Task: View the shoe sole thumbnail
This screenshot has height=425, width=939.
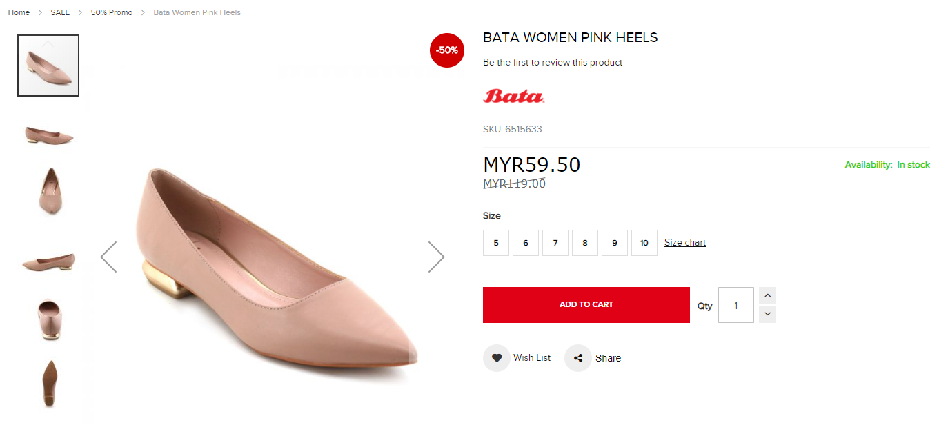Action: (49, 383)
